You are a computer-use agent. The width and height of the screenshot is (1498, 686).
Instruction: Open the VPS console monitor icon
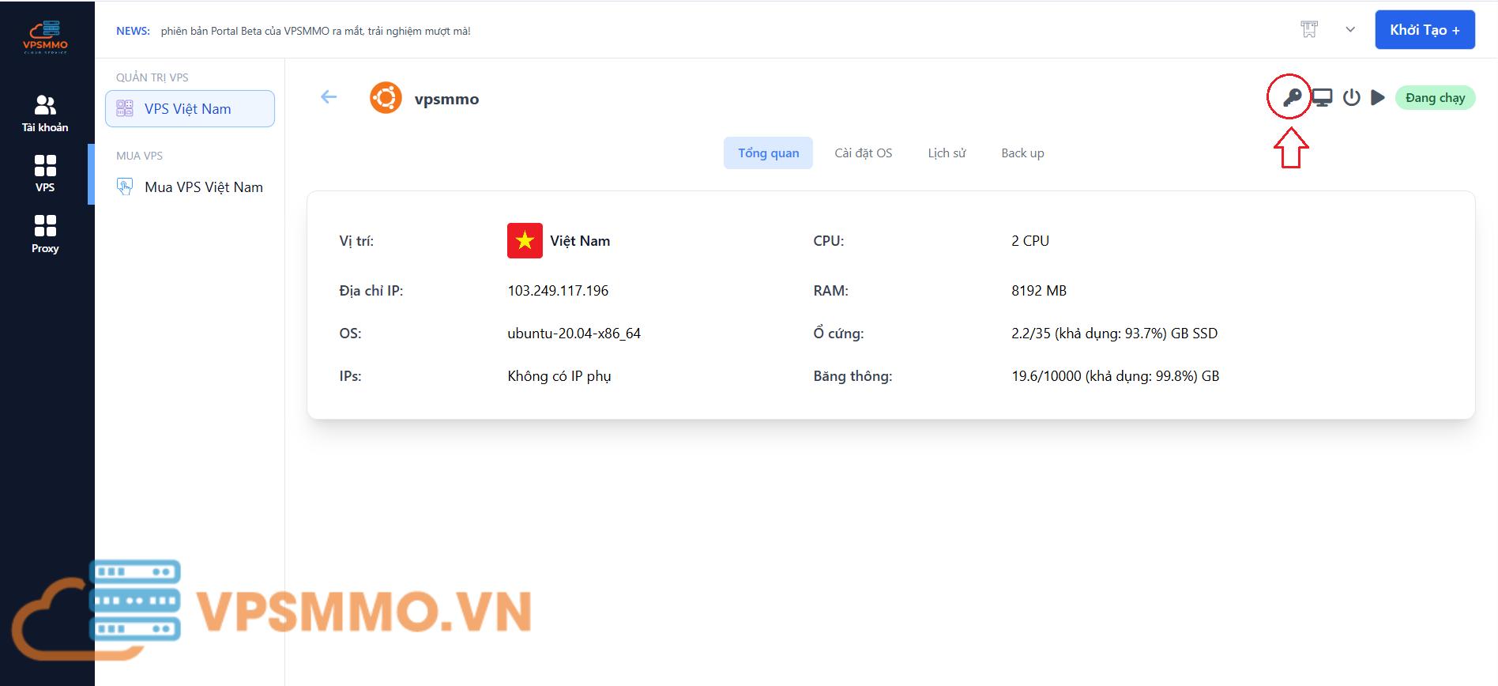coord(1322,98)
